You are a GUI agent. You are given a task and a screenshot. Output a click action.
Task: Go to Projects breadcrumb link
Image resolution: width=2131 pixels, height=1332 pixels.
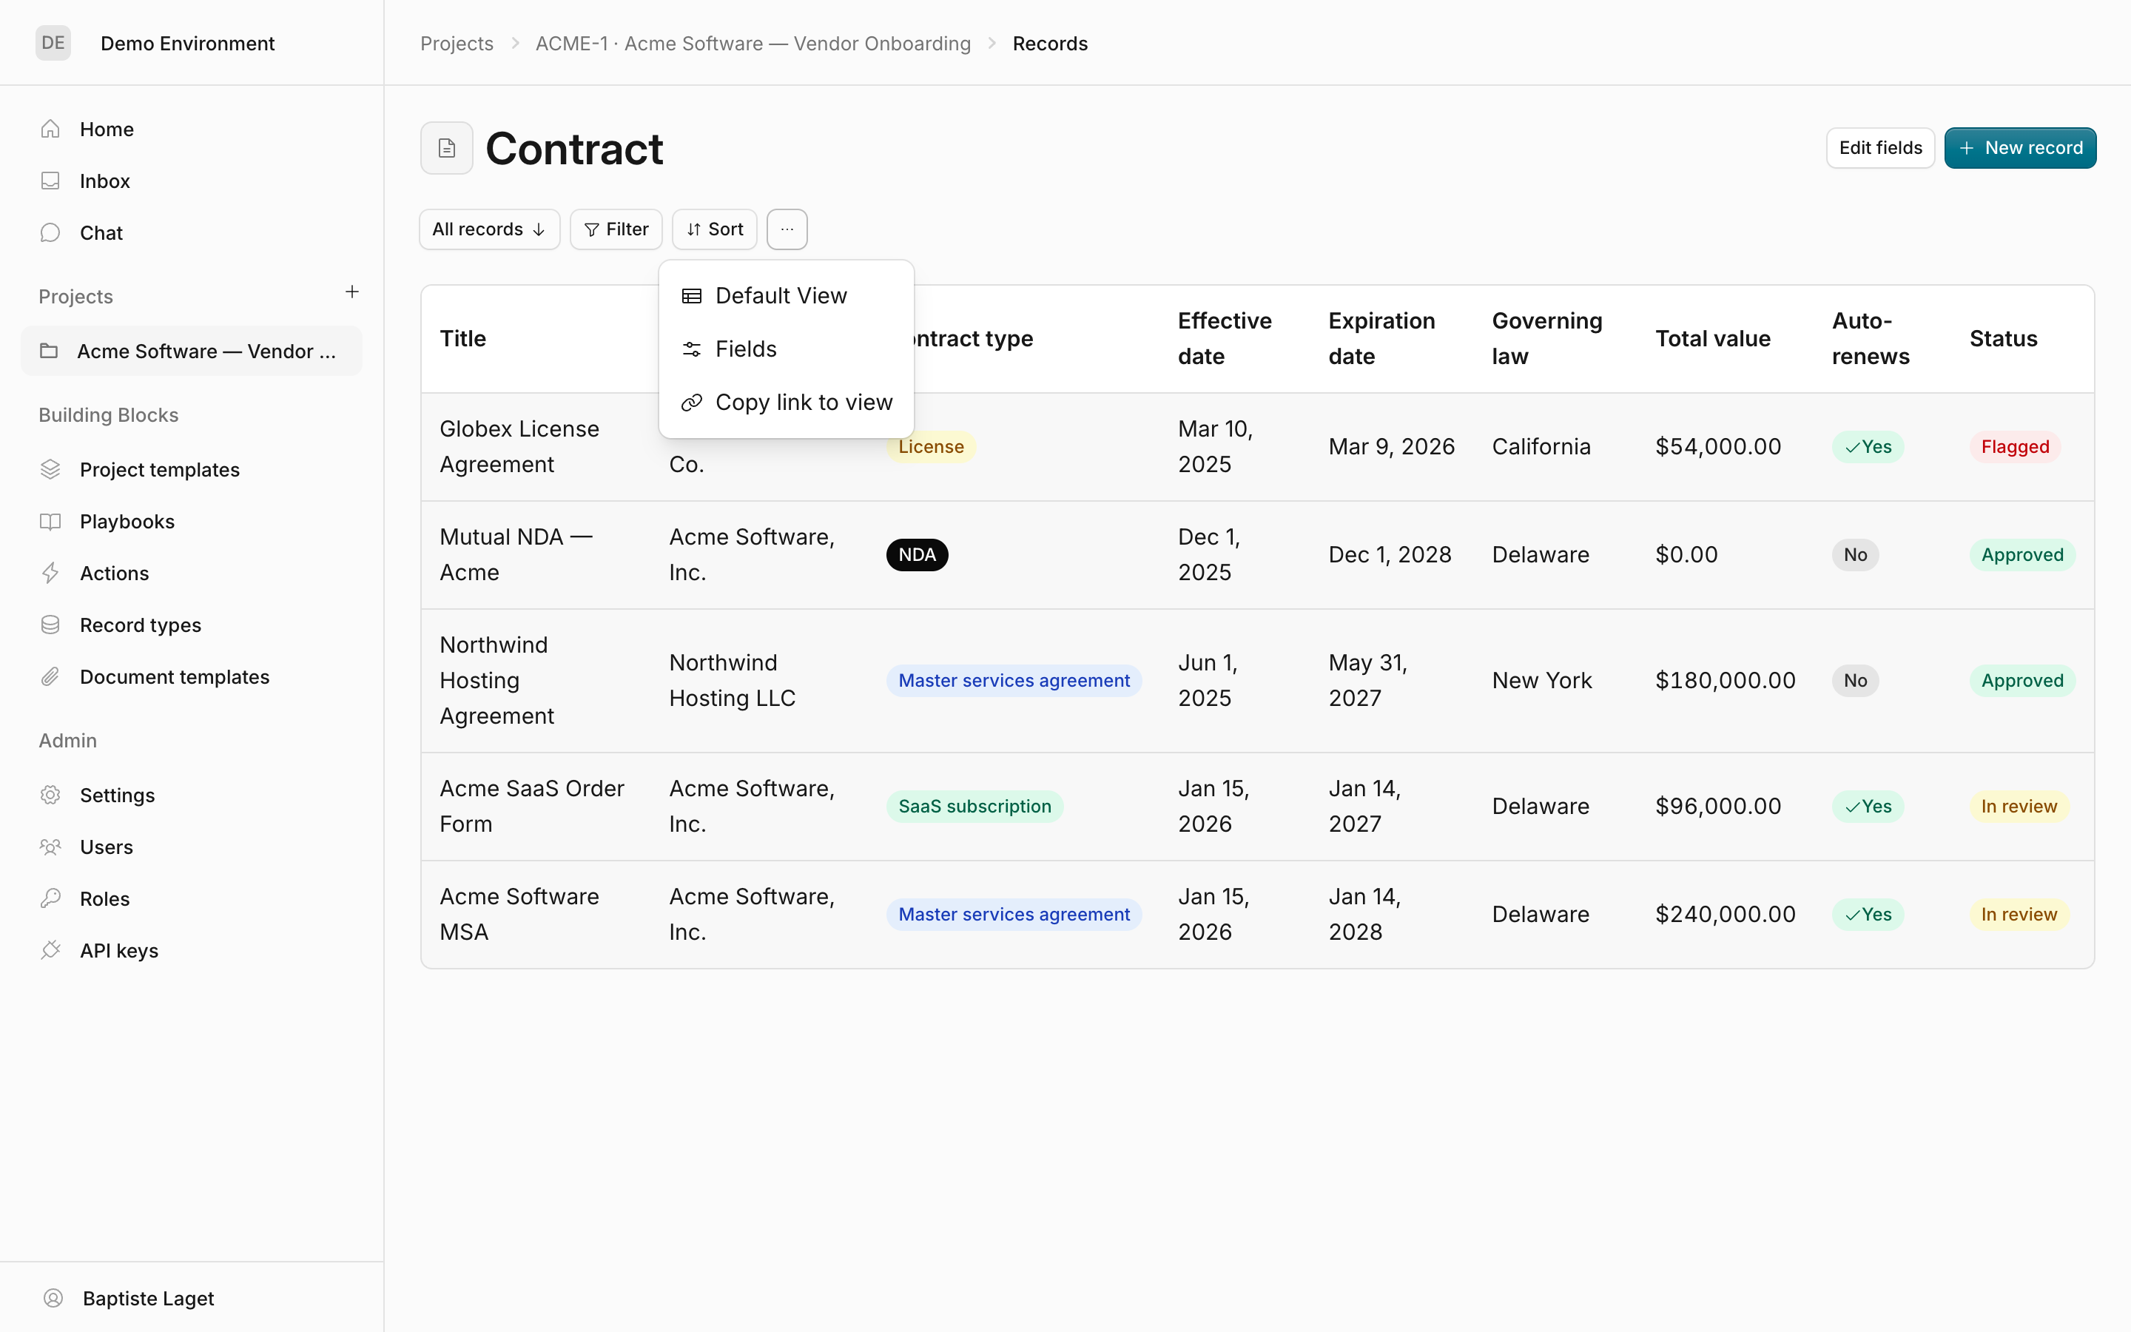(457, 43)
